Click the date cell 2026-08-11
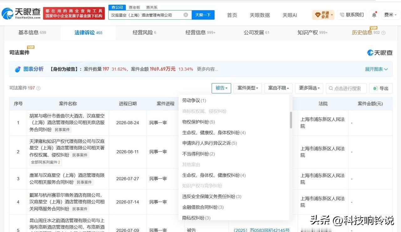Viewport: 401px width, 232px height. pyautogui.click(x=128, y=152)
